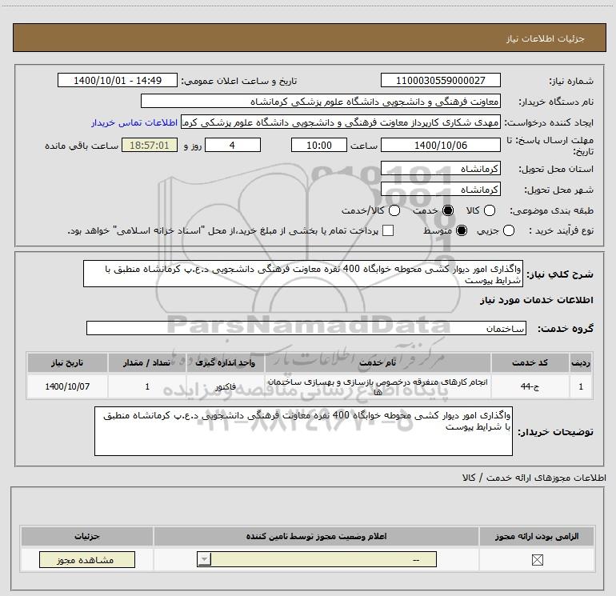Click the اطلاعات مجوزهای ارائه خدمت / کالا heading
The height and width of the screenshot is (596, 616).
pos(534,478)
